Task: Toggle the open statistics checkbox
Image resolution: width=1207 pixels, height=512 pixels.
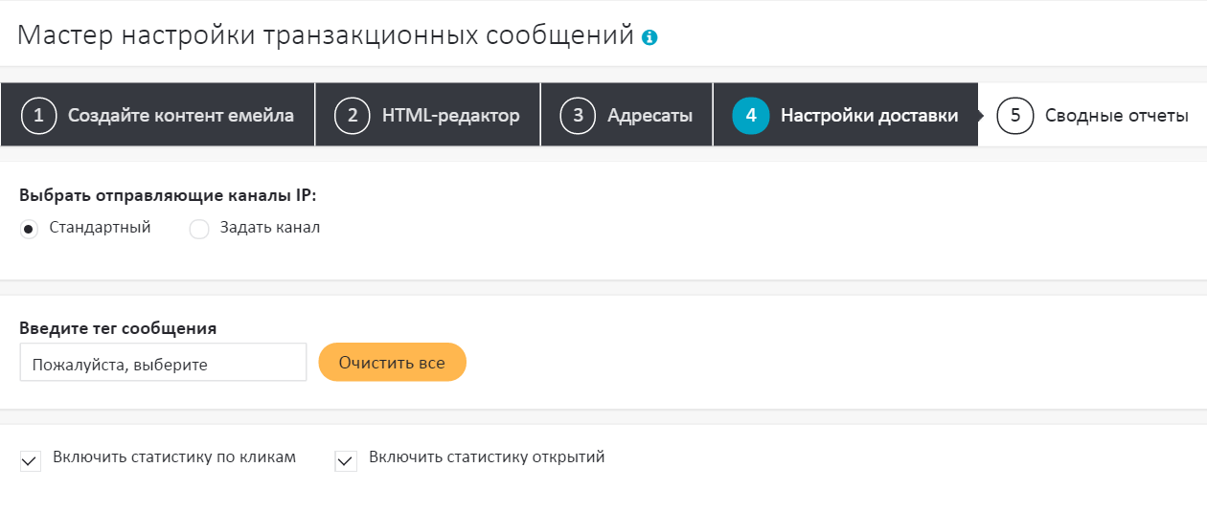Action: (346, 461)
